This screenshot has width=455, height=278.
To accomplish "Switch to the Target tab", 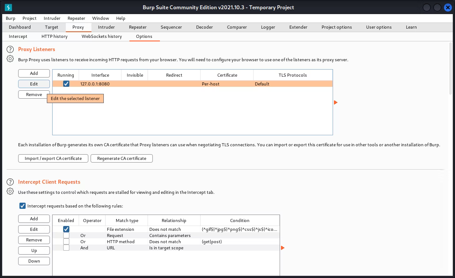I will (51, 27).
